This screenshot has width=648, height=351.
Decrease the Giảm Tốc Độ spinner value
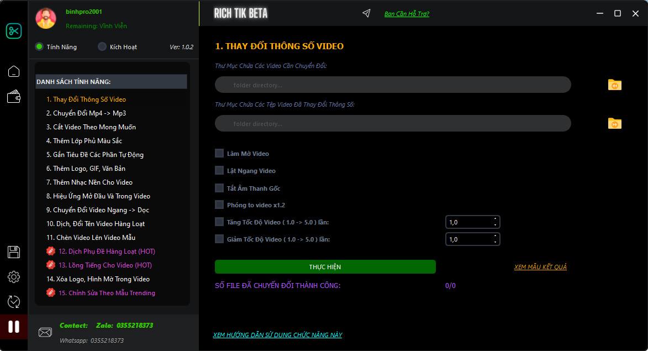[495, 242]
